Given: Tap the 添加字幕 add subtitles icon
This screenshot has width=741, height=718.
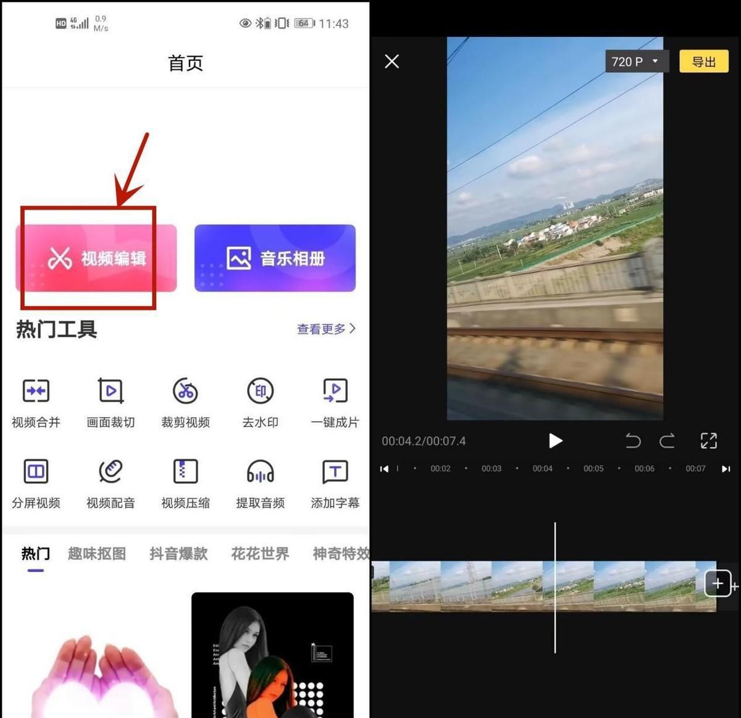Looking at the screenshot, I should (335, 472).
